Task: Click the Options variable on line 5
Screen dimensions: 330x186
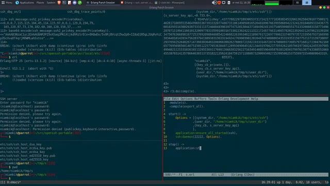Action: 181,118
